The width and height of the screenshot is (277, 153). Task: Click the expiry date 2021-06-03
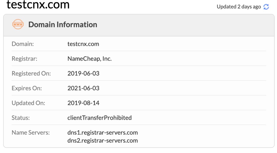83,88
